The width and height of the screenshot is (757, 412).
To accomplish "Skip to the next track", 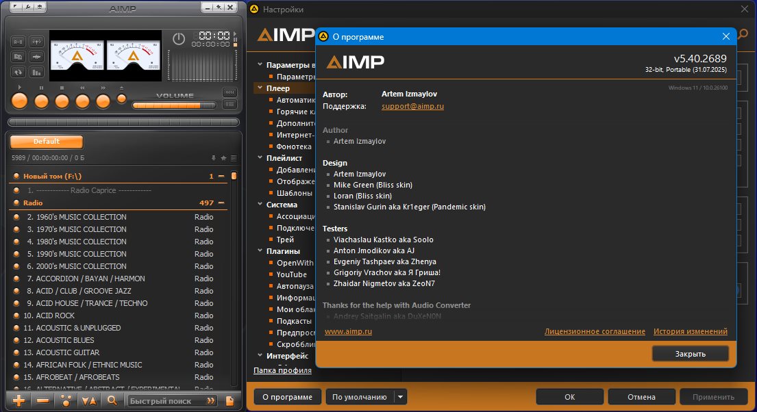I will pos(103,101).
